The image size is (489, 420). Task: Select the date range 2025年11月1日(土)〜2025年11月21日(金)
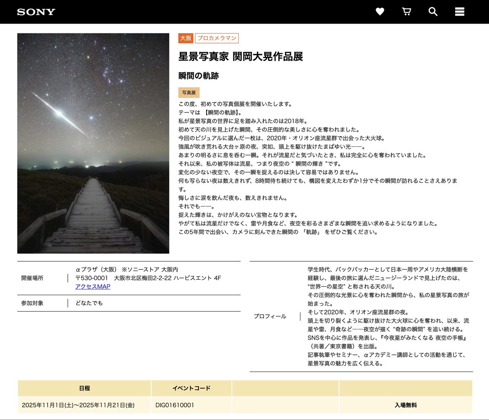(78, 405)
